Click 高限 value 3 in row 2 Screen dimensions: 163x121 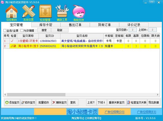point(136,46)
